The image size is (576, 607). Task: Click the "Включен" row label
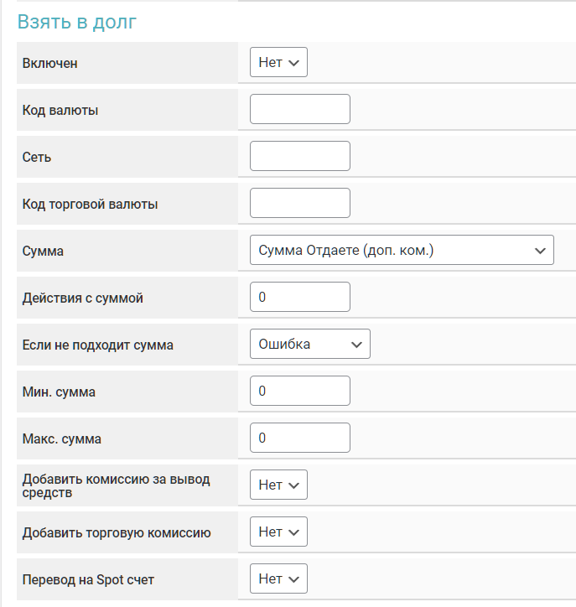tap(50, 64)
